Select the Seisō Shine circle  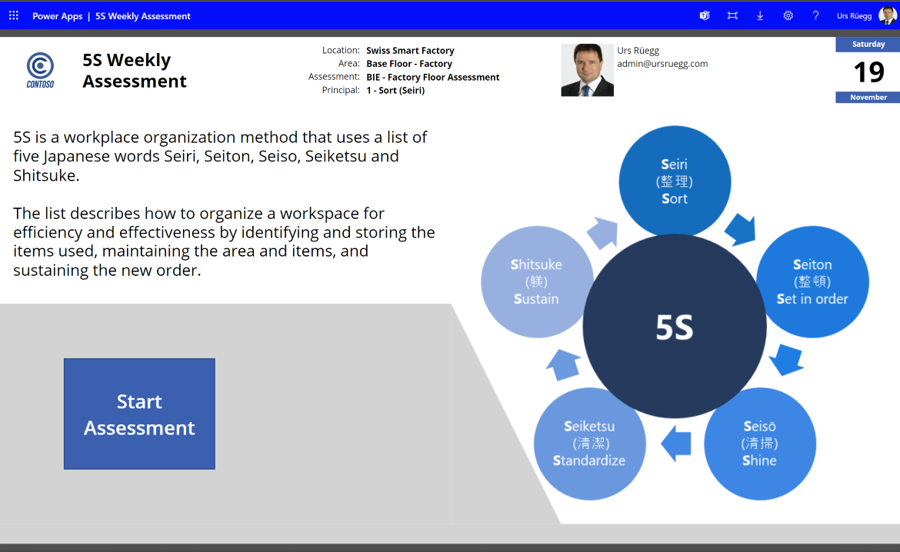pyautogui.click(x=760, y=444)
